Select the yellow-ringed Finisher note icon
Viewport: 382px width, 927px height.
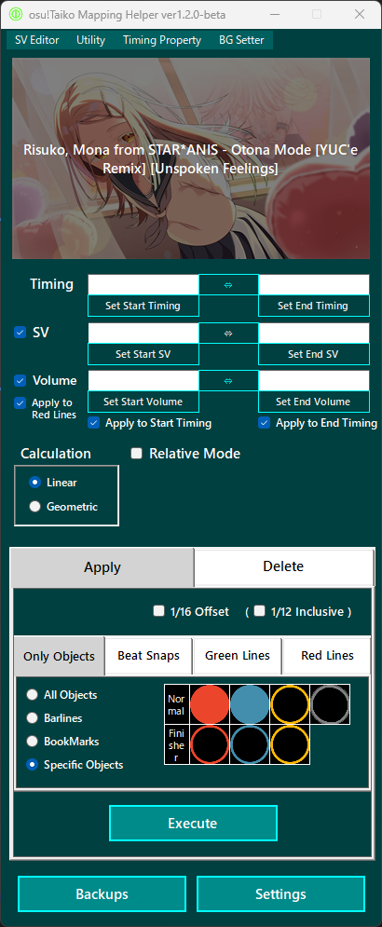click(290, 744)
